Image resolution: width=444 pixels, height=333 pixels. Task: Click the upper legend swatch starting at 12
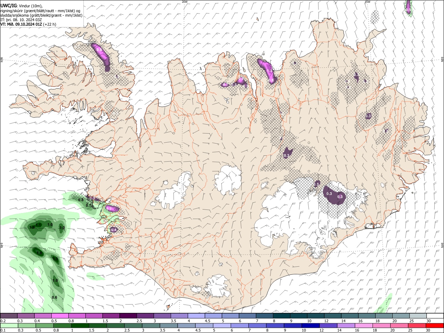[x=332, y=316]
